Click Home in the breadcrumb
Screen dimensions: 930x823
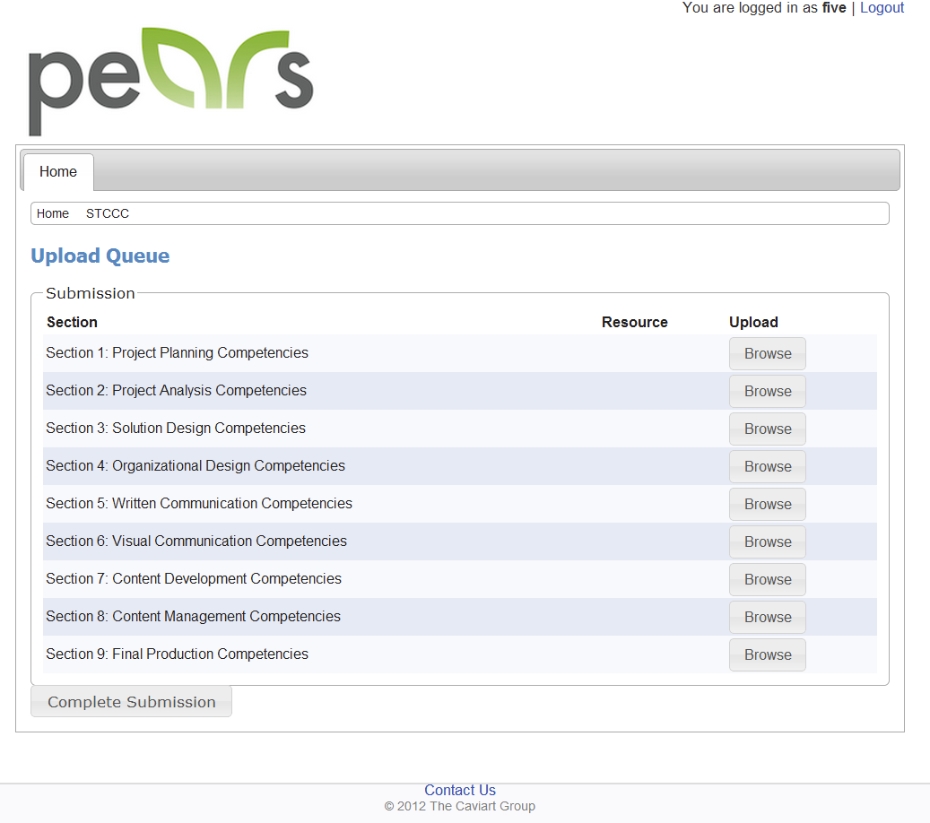(x=53, y=213)
